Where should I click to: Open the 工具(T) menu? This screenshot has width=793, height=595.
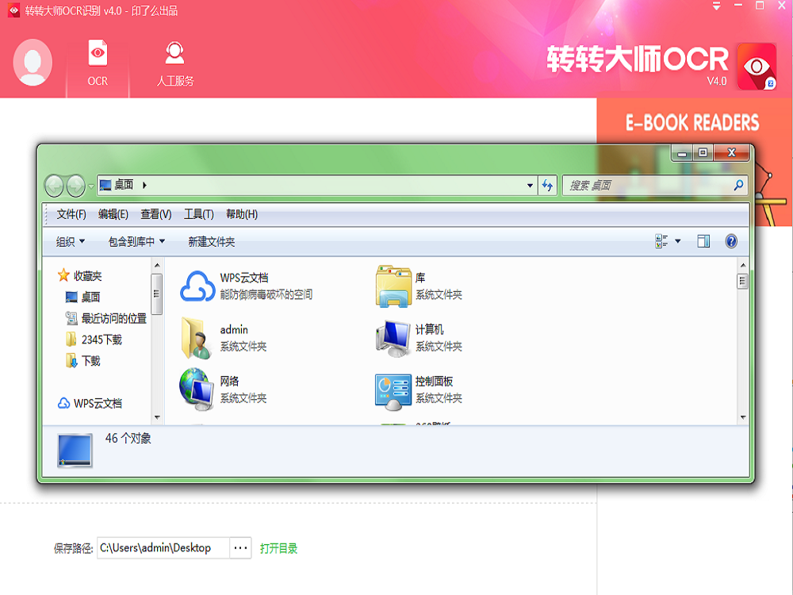[x=199, y=214]
